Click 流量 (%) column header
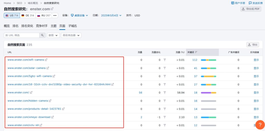Image resolution: width=265 pixels, height=131 pixels. click(x=180, y=52)
